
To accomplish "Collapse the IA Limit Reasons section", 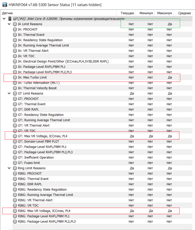I will coord(9,24).
